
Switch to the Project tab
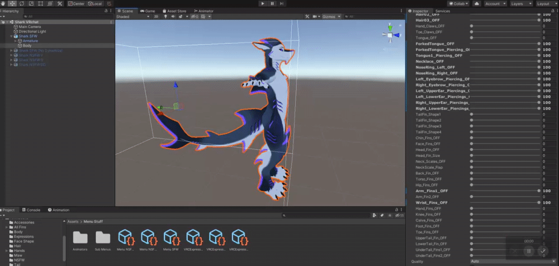[8, 210]
